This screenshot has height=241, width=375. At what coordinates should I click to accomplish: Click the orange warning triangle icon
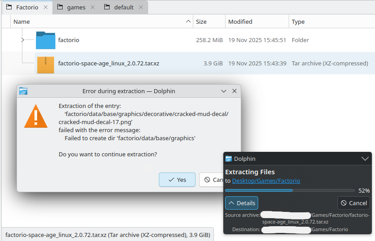click(36, 116)
